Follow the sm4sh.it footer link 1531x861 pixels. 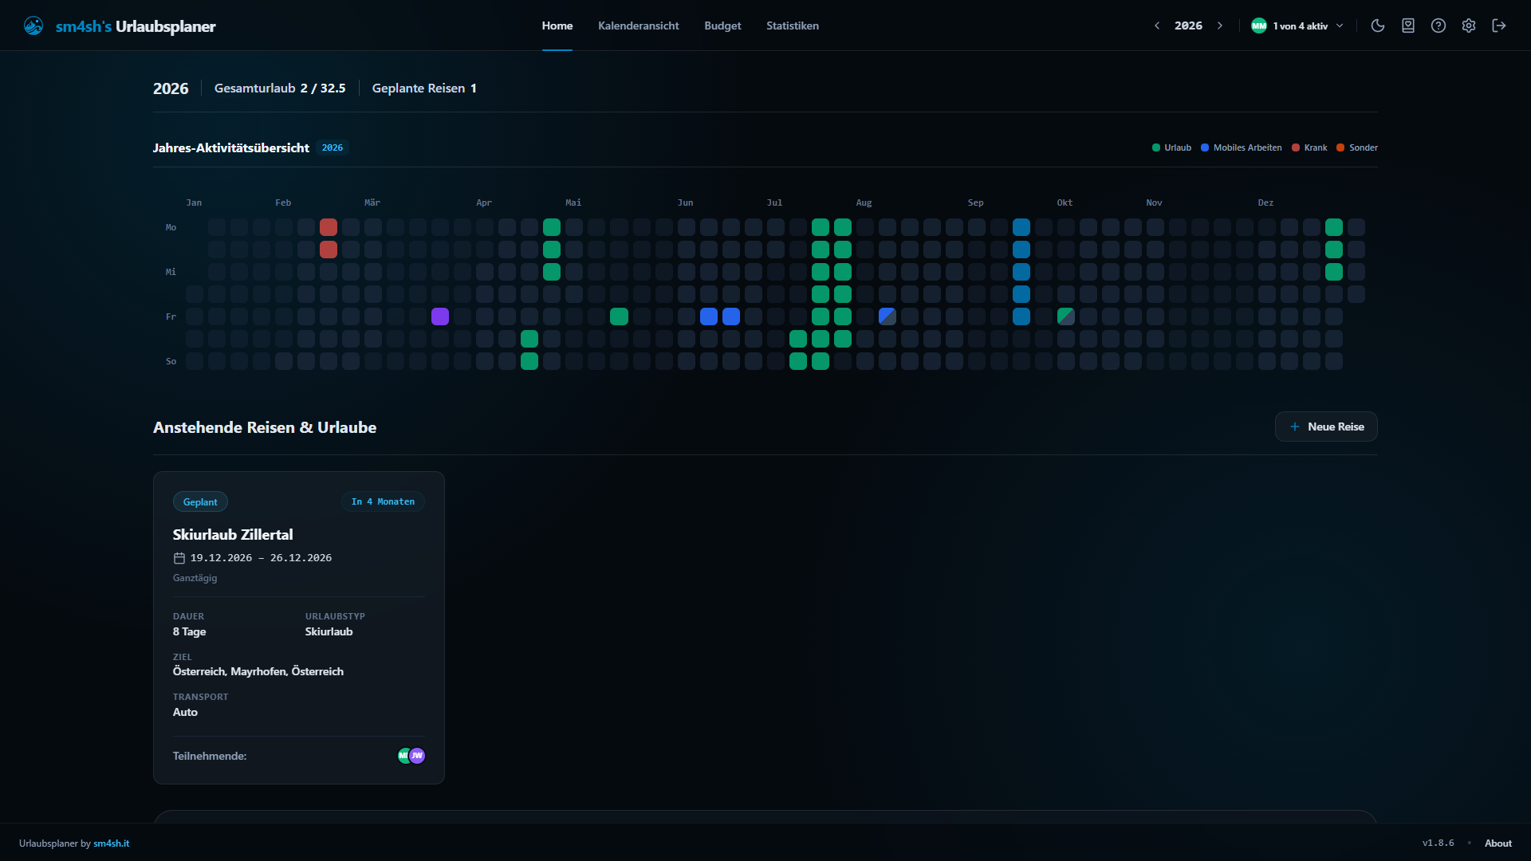point(111,843)
